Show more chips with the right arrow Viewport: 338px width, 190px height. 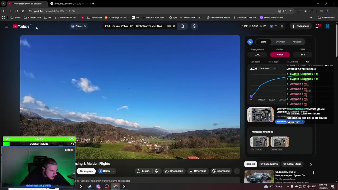click(x=311, y=164)
